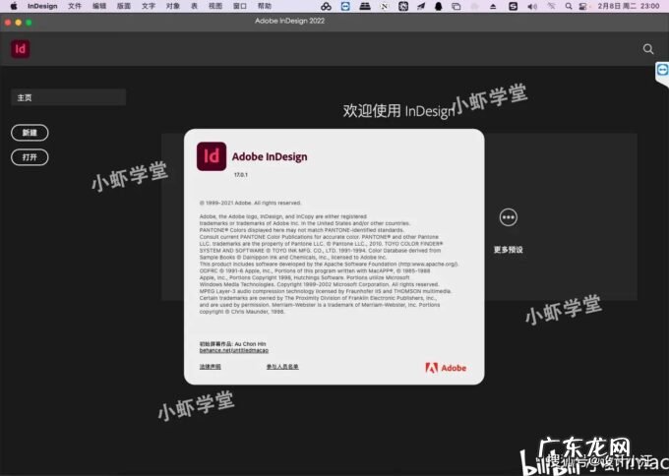Click the version number 17.0.1 text
Viewport: 669px width, 476px height.
pos(241,175)
